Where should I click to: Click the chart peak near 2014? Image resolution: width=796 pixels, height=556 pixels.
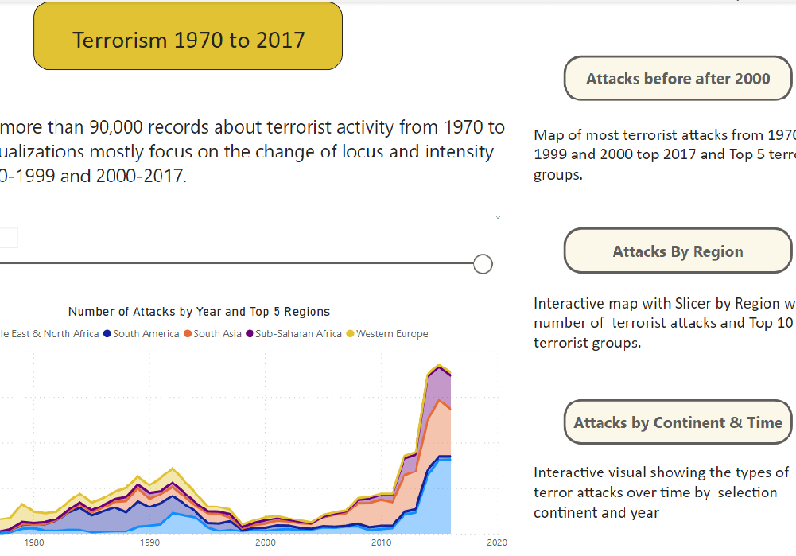pyautogui.click(x=439, y=364)
